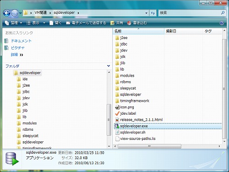Click the folder tree vertical scrollbar
Image resolution: width=229 pixels, height=172 pixels.
click(109, 120)
